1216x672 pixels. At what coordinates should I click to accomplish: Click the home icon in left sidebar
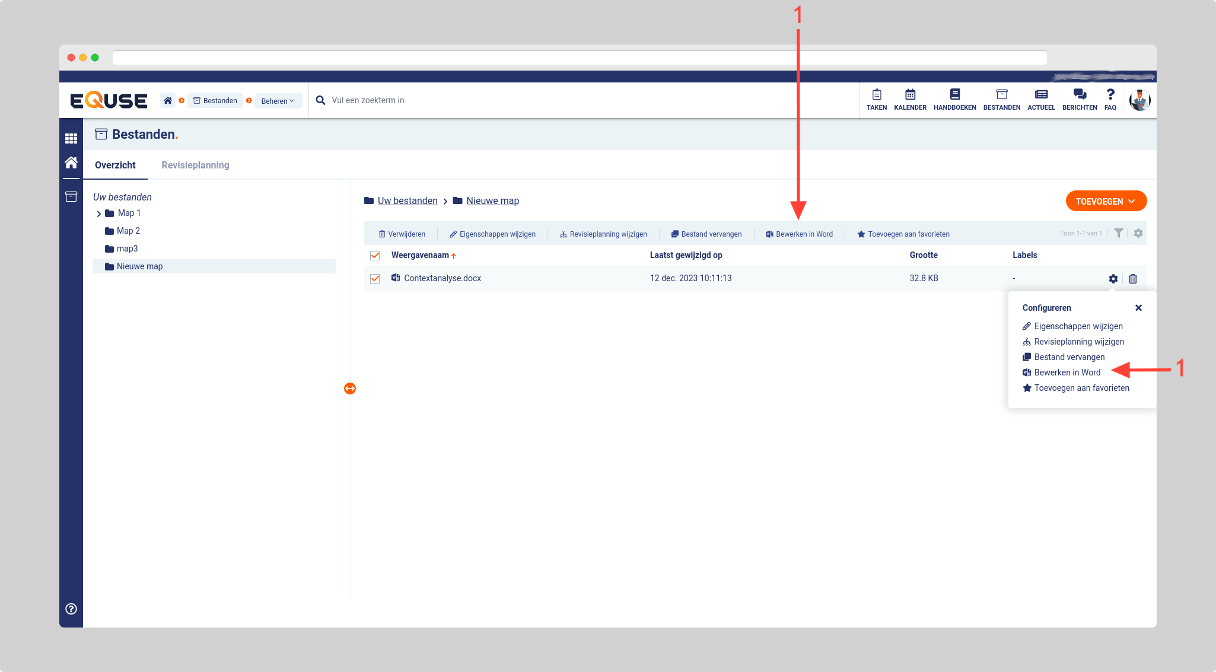71,162
